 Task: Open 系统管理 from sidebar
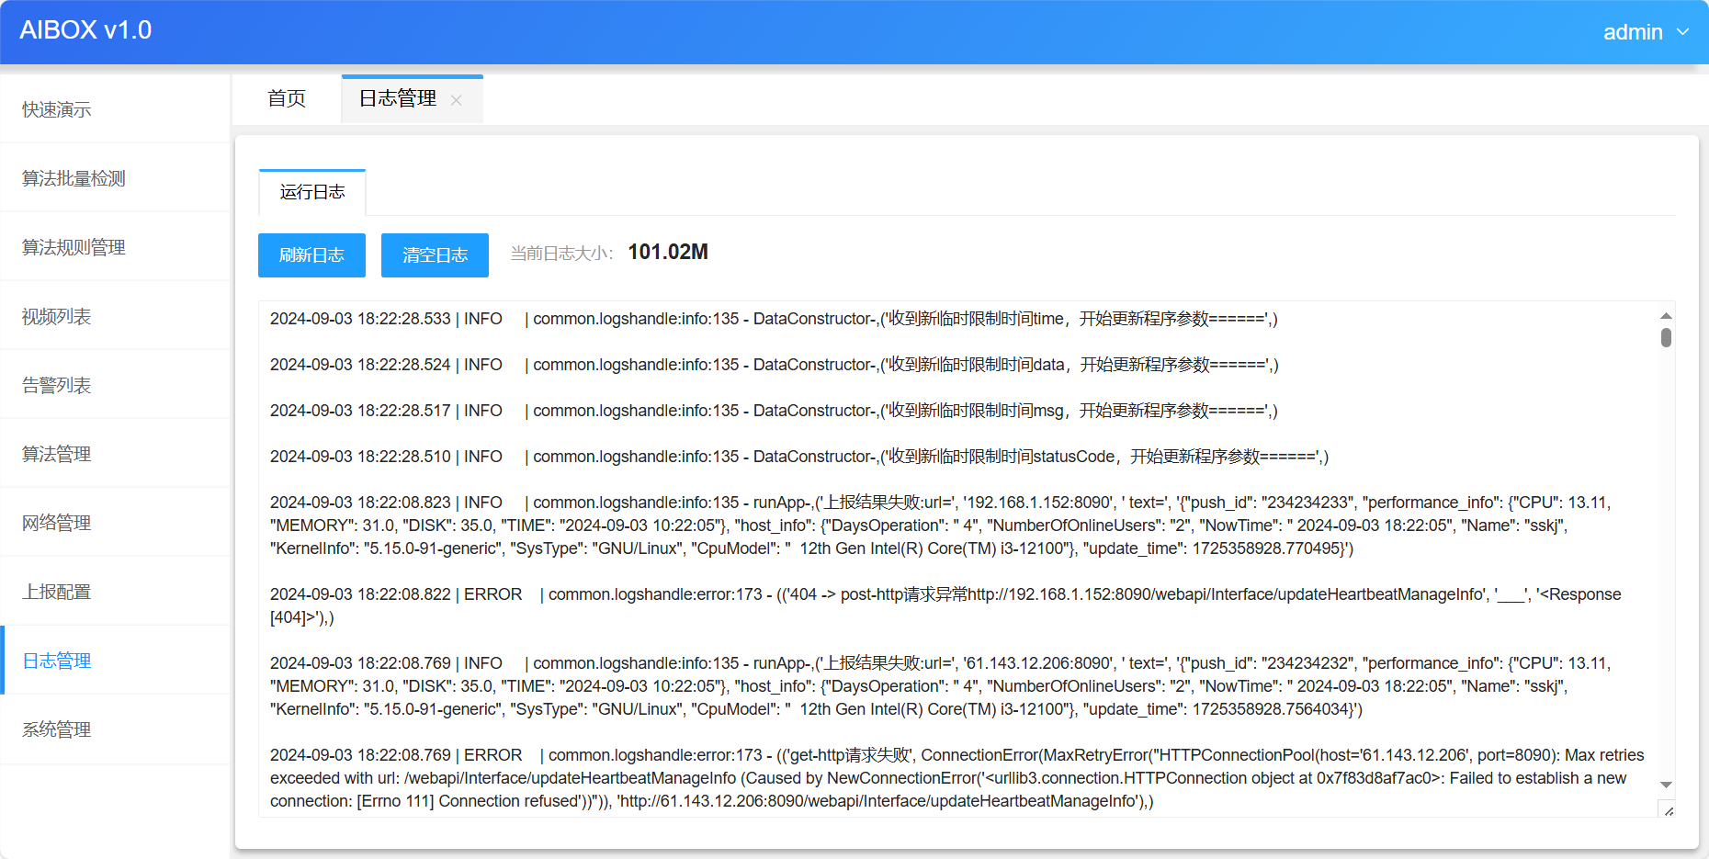pyautogui.click(x=57, y=730)
